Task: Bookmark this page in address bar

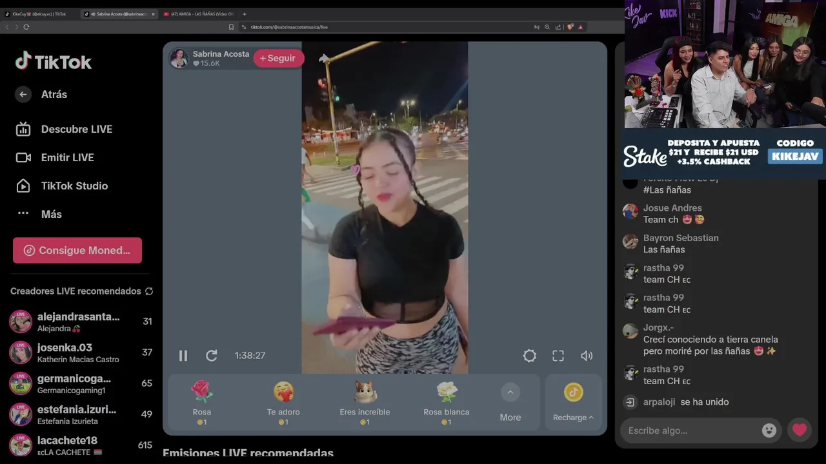Action: tap(231, 27)
